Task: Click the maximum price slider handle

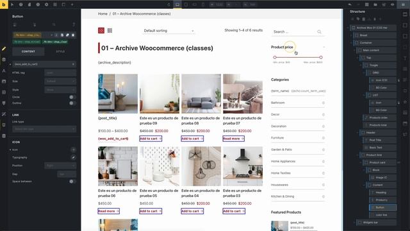Action: click(x=321, y=57)
